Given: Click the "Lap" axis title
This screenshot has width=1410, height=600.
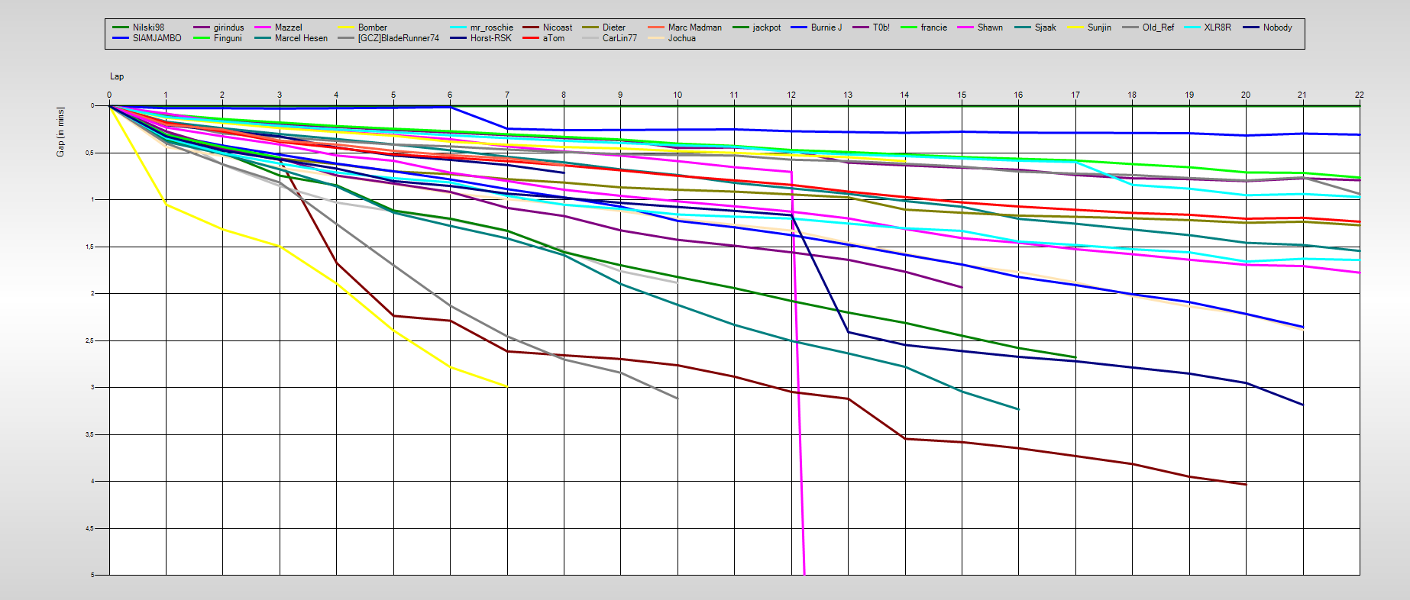Looking at the screenshot, I should (x=117, y=76).
